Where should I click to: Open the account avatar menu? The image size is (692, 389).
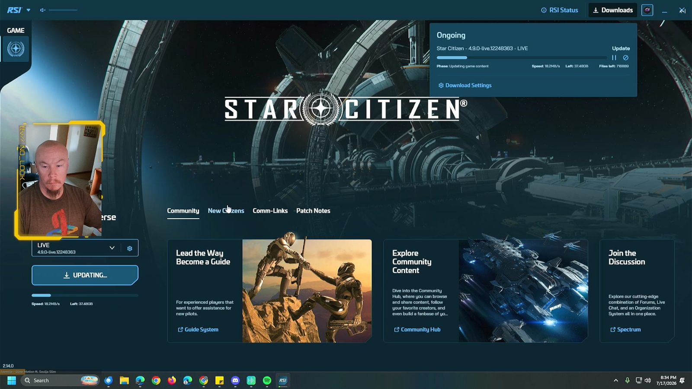tap(647, 10)
